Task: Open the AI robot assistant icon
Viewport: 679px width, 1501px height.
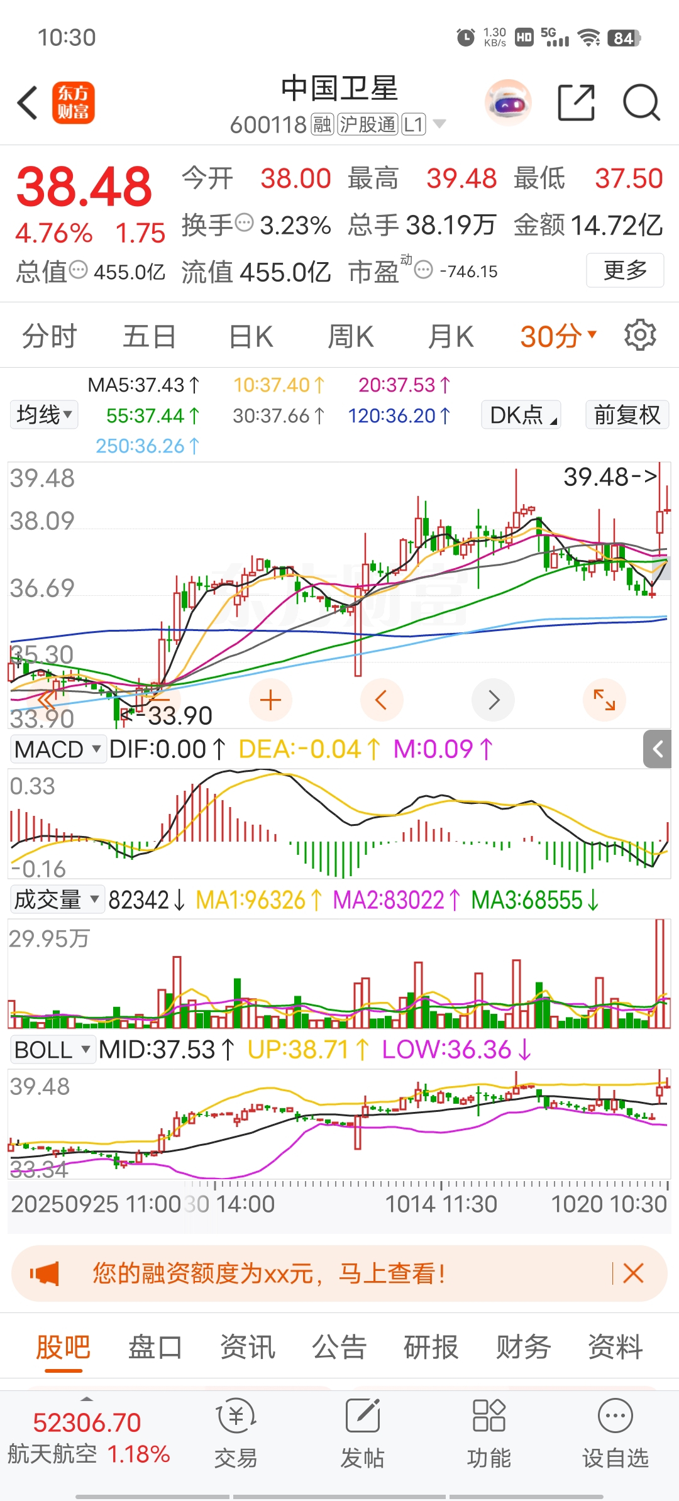Action: [x=508, y=102]
